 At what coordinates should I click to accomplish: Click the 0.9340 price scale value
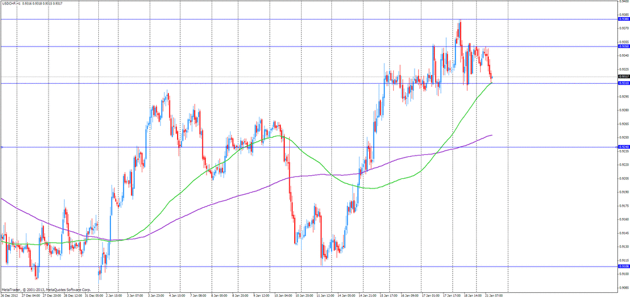point(624,55)
